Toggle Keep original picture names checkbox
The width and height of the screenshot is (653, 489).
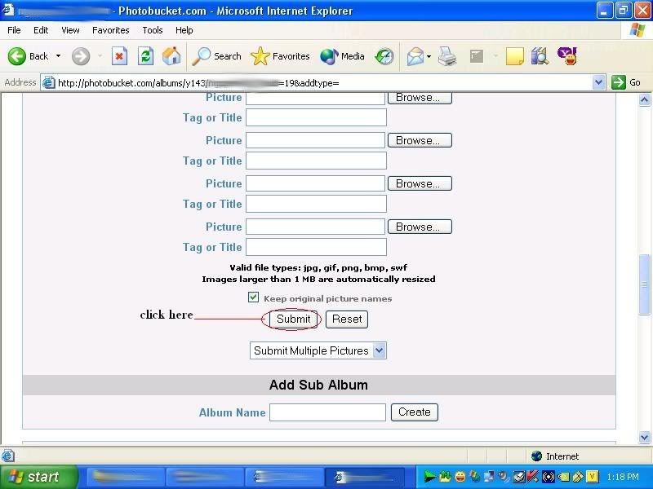pyautogui.click(x=253, y=297)
